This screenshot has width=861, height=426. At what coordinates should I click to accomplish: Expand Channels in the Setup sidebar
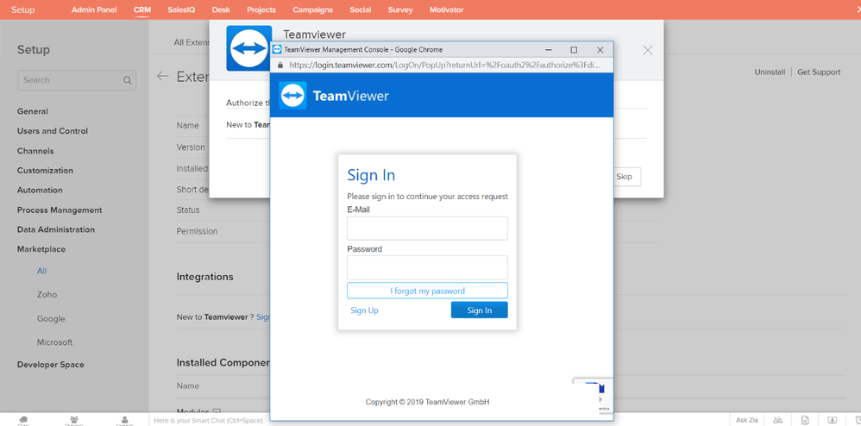point(35,151)
